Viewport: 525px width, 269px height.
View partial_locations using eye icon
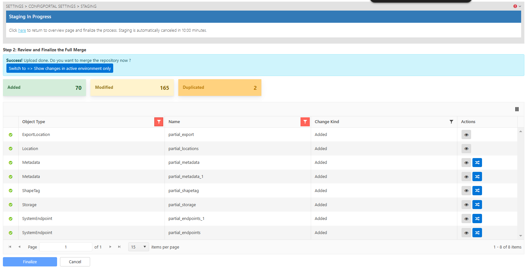point(466,149)
